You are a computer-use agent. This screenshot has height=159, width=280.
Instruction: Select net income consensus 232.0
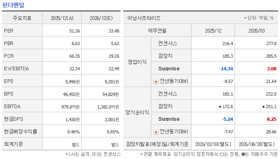pos(271,94)
